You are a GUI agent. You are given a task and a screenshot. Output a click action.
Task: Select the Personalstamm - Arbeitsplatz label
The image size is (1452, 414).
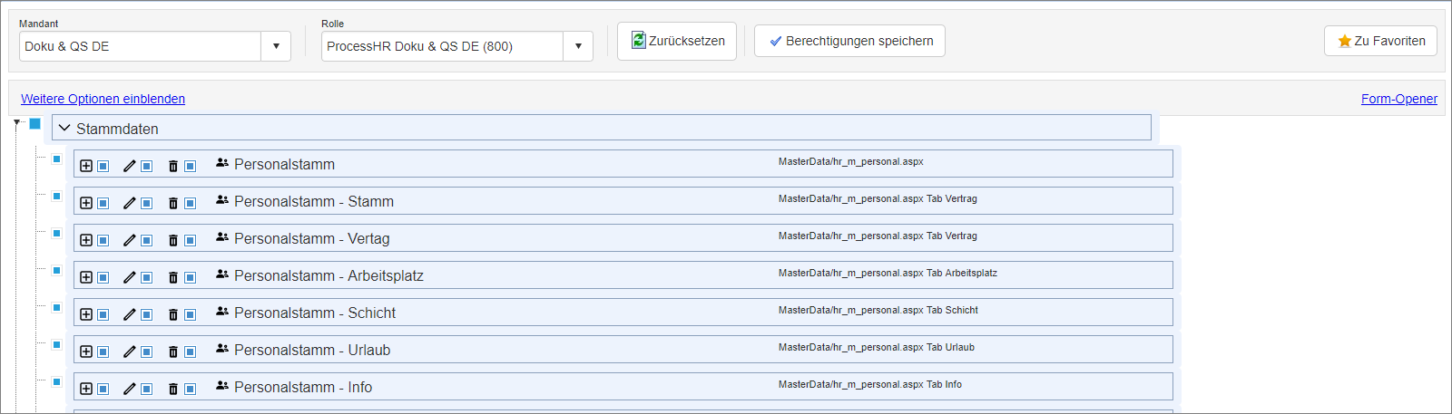(329, 275)
